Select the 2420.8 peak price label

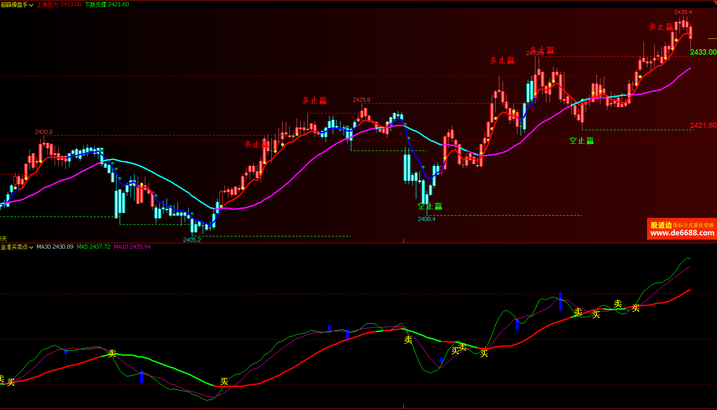[43, 132]
